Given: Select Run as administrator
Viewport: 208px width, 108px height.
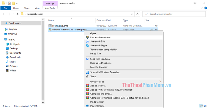Looking at the screenshot, I should point(124,37).
